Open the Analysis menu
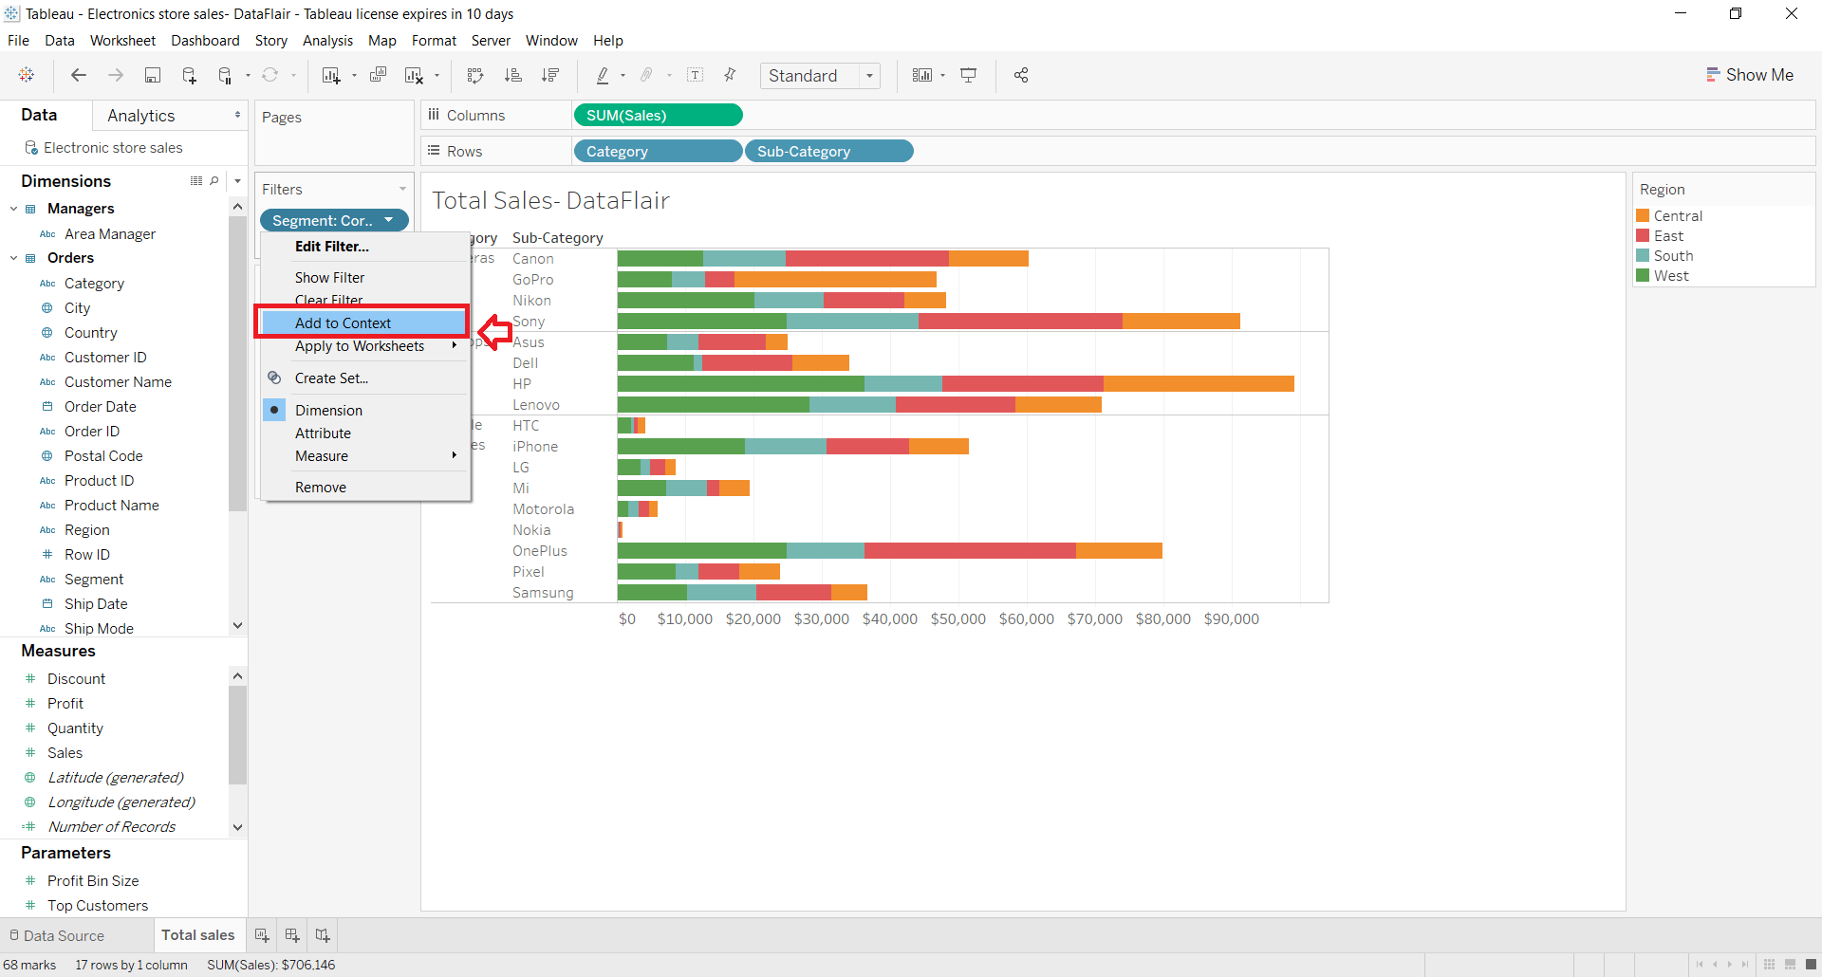Image resolution: width=1822 pixels, height=977 pixels. 327,41
